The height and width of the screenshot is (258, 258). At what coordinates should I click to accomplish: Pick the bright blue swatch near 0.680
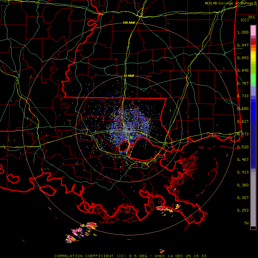click(253, 110)
